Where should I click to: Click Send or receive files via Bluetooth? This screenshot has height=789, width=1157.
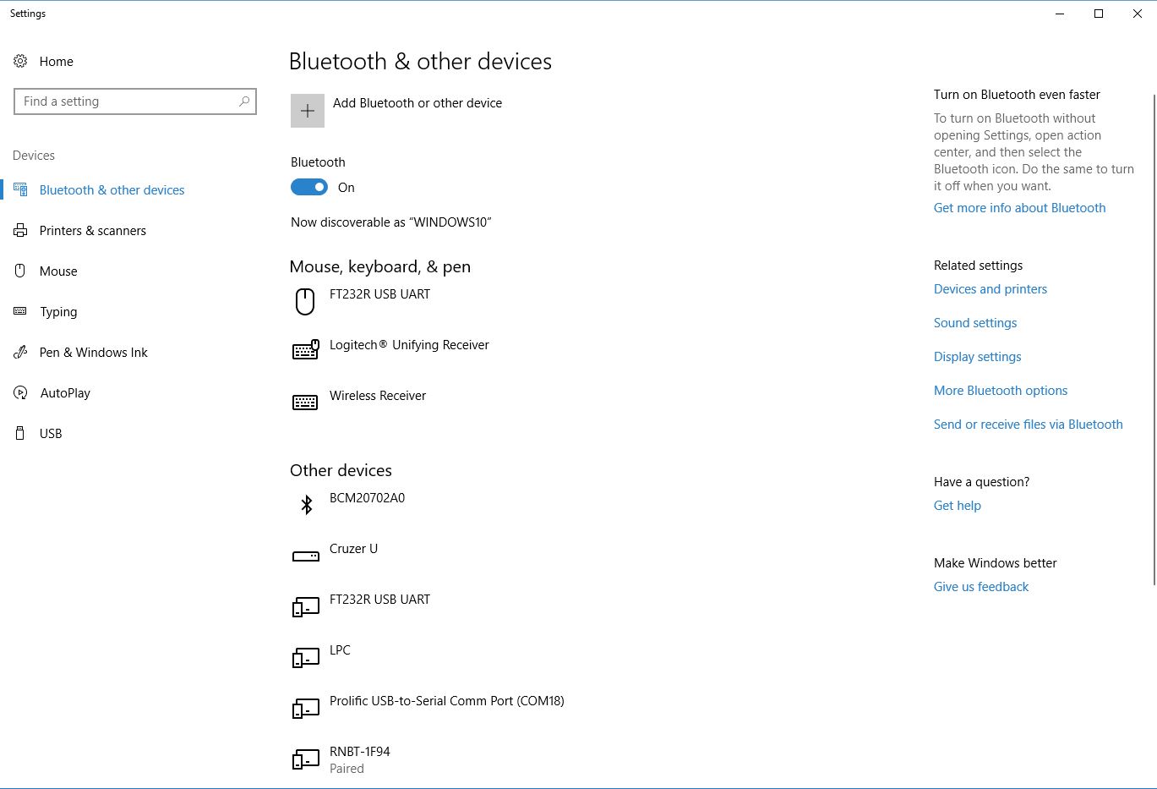pyautogui.click(x=1028, y=424)
